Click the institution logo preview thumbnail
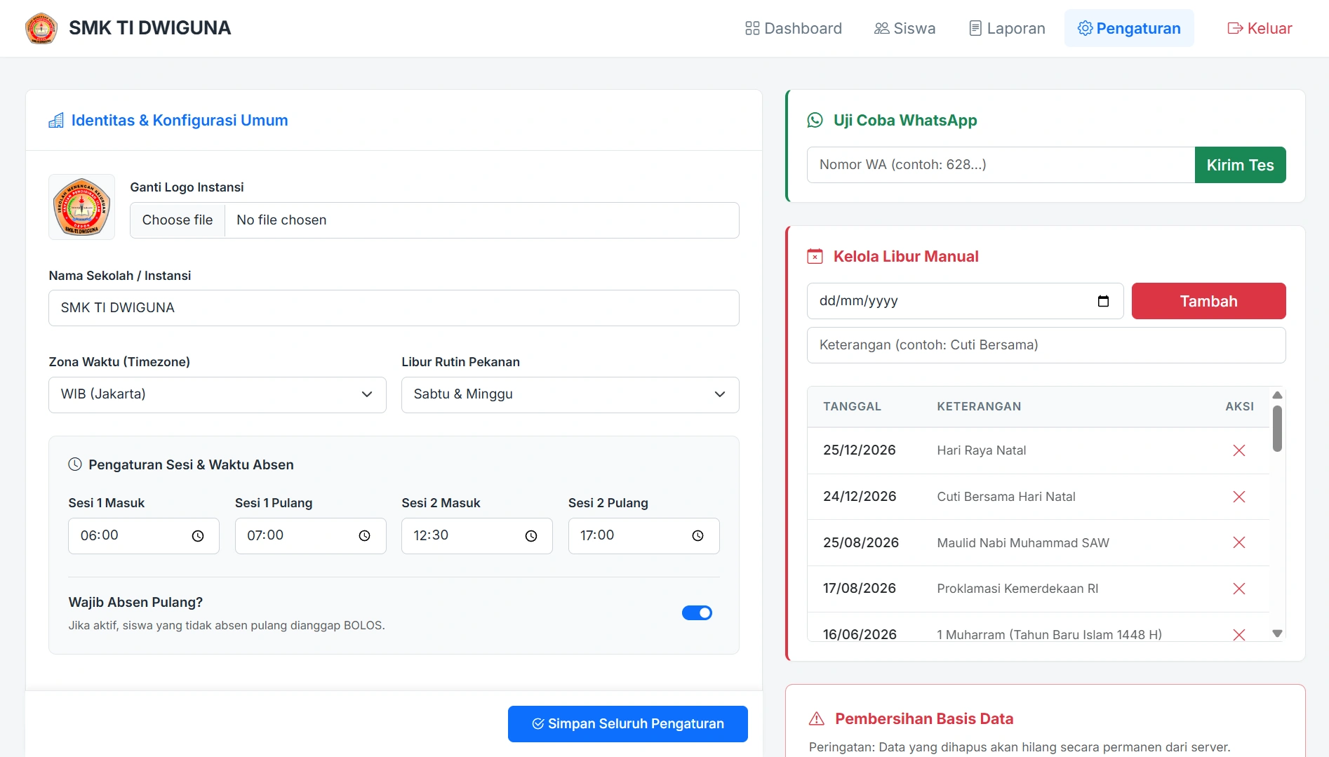 point(81,207)
